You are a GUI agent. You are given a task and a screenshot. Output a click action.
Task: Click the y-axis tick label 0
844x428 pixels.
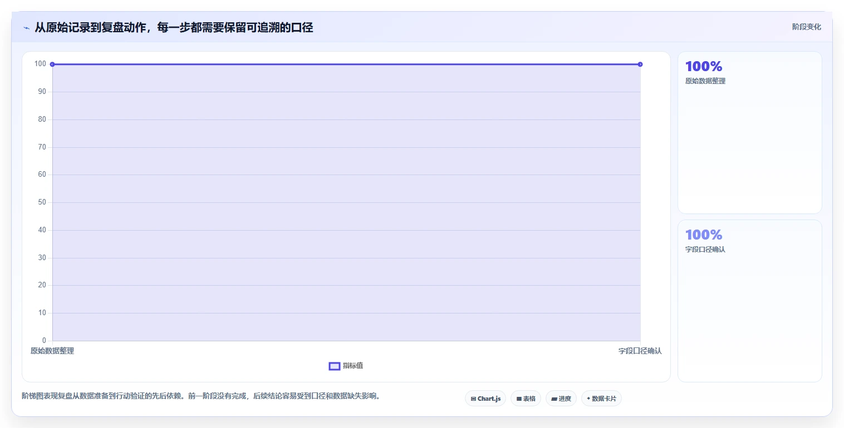pyautogui.click(x=44, y=341)
